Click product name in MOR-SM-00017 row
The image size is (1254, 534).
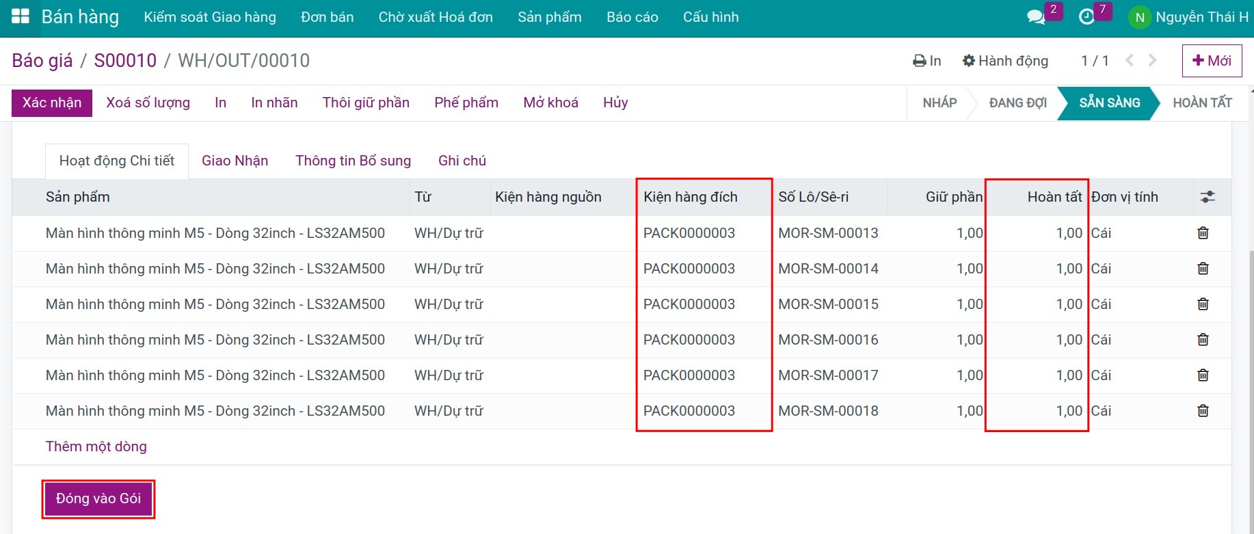(x=215, y=375)
